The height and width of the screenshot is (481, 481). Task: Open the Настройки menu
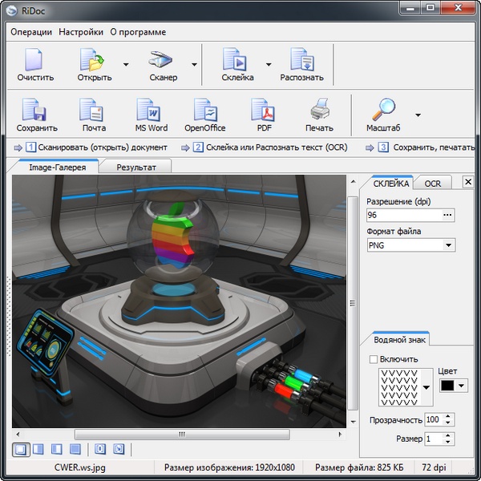click(x=80, y=32)
